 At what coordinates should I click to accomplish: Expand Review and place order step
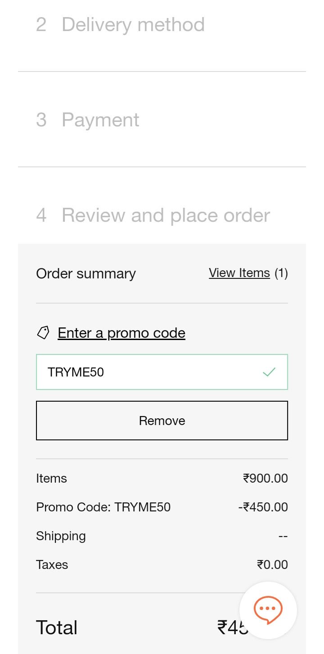click(x=166, y=215)
